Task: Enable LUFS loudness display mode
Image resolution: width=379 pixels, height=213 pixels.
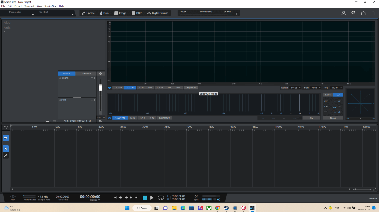Action: 328,95
